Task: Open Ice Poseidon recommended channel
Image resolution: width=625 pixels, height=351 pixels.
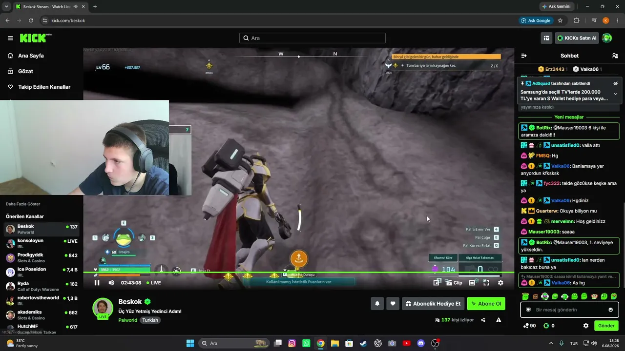Action: click(x=42, y=272)
